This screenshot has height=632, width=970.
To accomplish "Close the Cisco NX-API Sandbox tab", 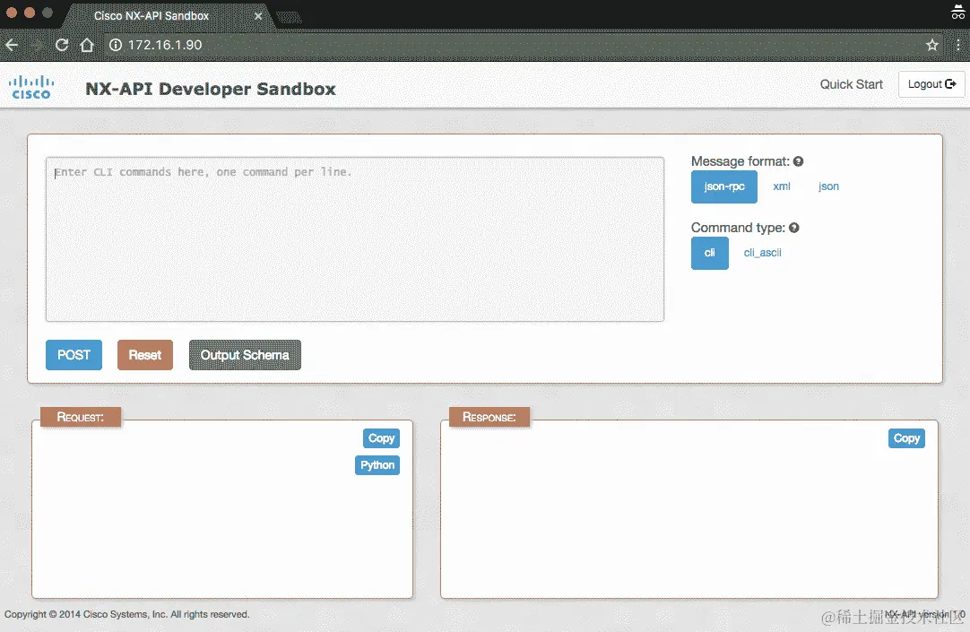I will (258, 16).
